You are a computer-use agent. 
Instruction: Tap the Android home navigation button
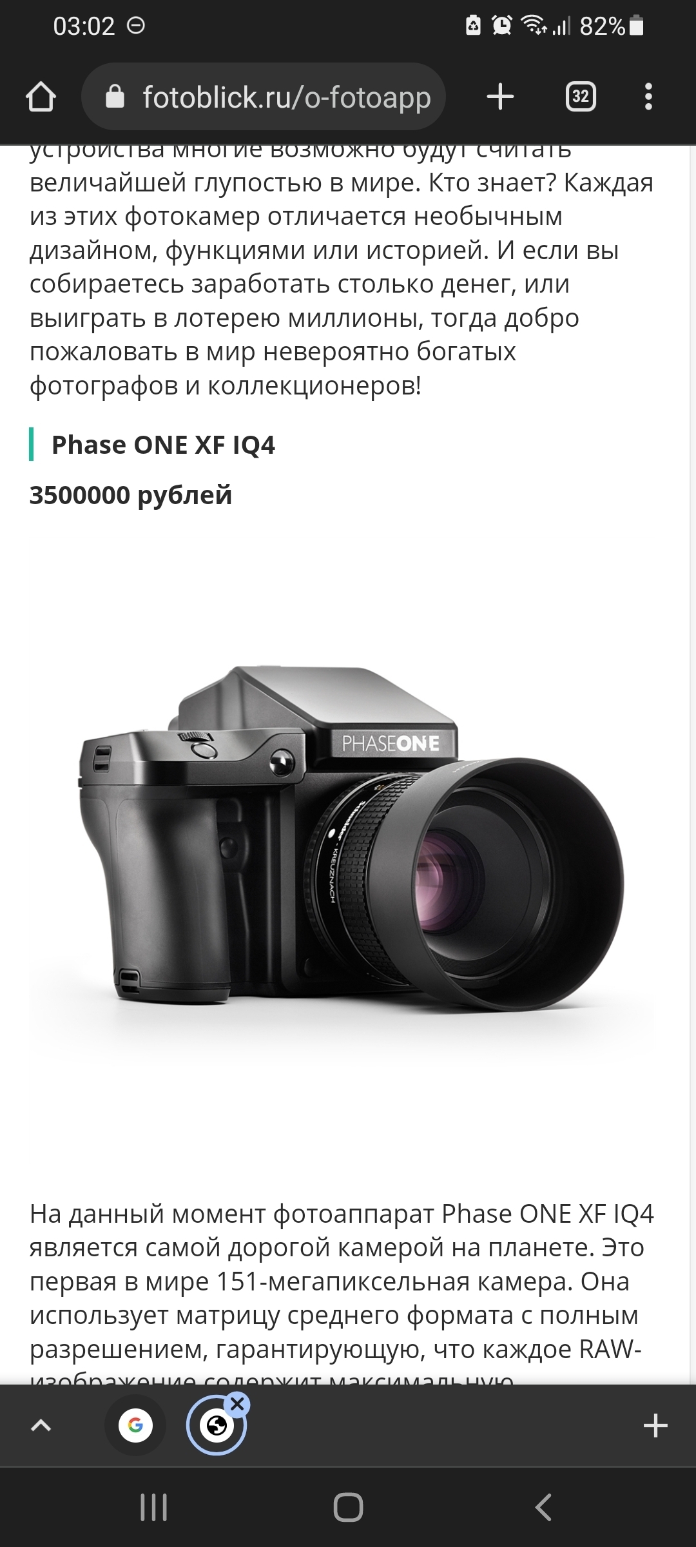[348, 1508]
